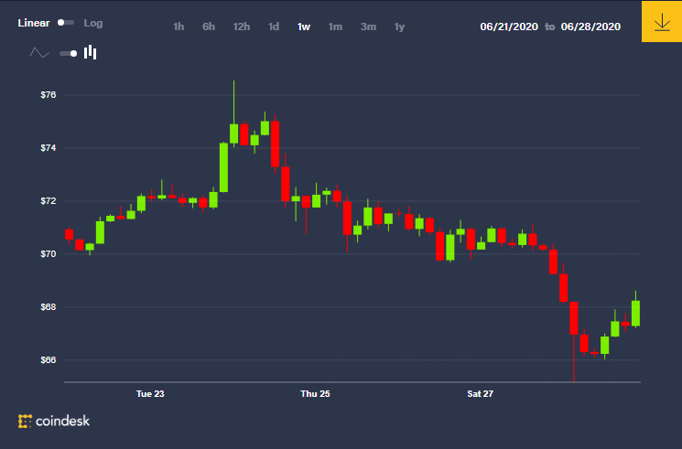The image size is (682, 449).
Task: Open the start date 06/21/2020
Action: point(509,27)
